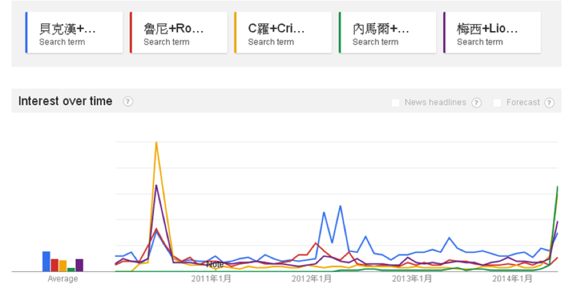Toggle the Forecast checkbox
Viewport: 573px width, 292px height.
point(497,103)
